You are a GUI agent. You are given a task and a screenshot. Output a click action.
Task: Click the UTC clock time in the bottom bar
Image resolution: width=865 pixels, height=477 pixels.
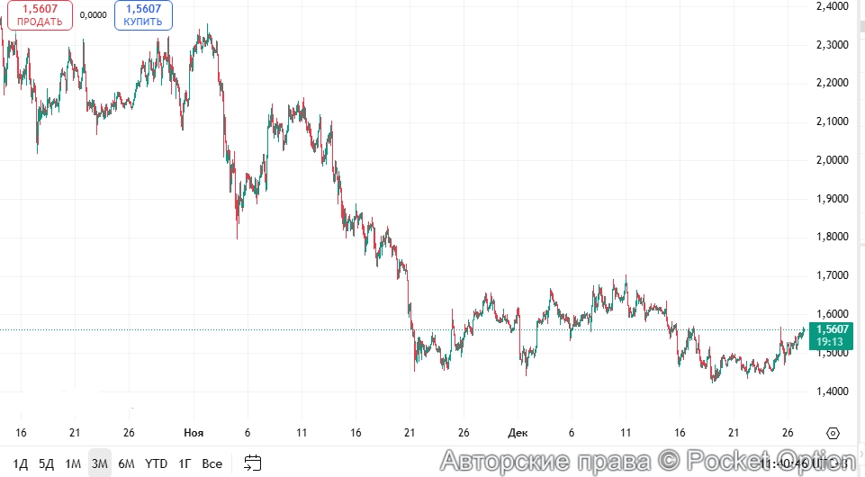(804, 463)
